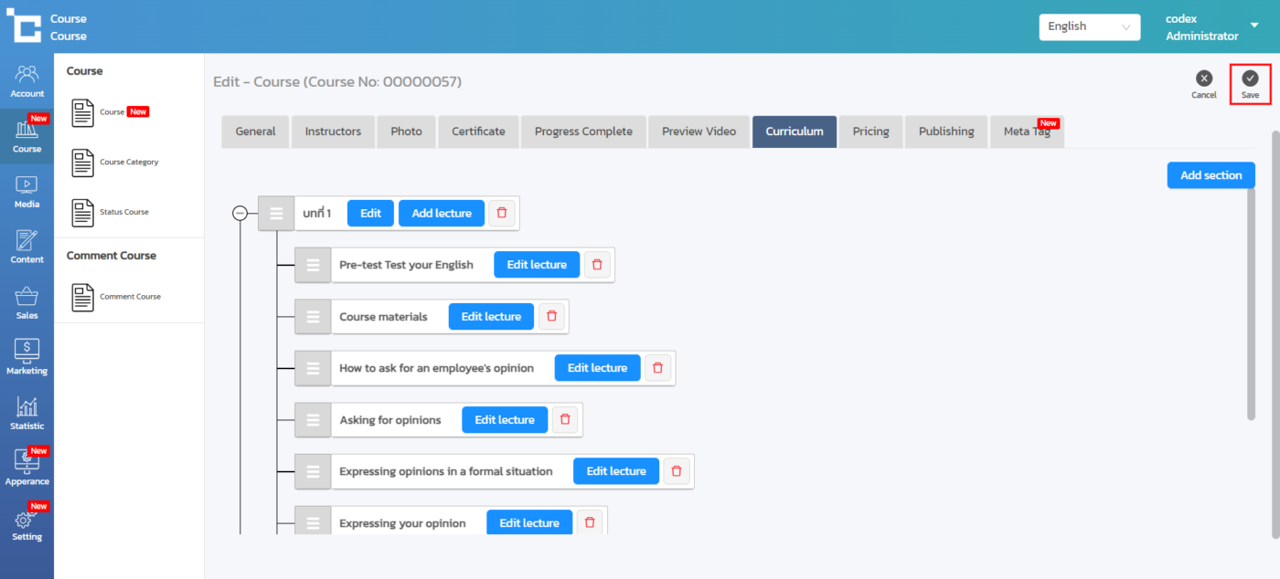Viewport: 1280px width, 579px height.
Task: Click the Cancel X icon
Action: [x=1204, y=79]
